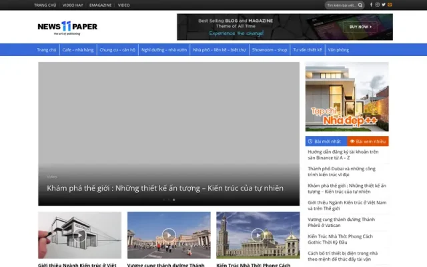Viewport: 427px width, 267px height.
Task: Play the Vatican square video thumbnail
Action: coord(169,235)
